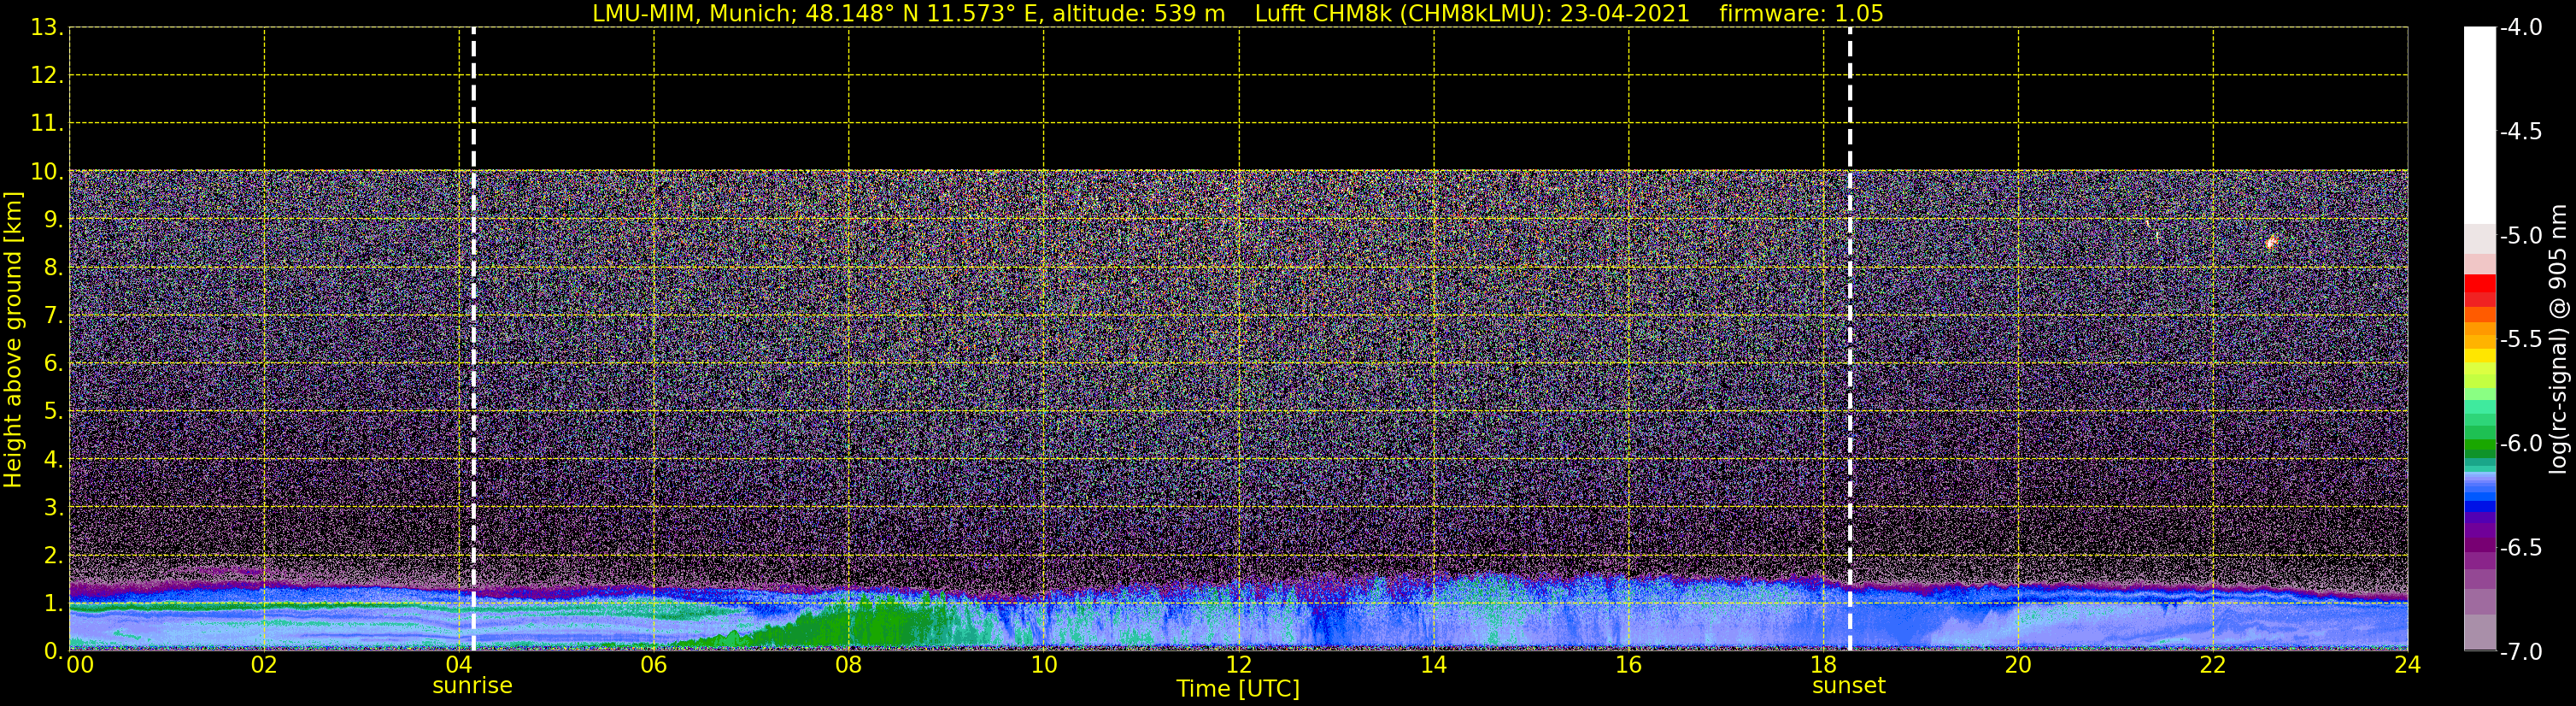This screenshot has width=2576, height=706.
Task: Click the time tick label '18'
Action: (1824, 665)
